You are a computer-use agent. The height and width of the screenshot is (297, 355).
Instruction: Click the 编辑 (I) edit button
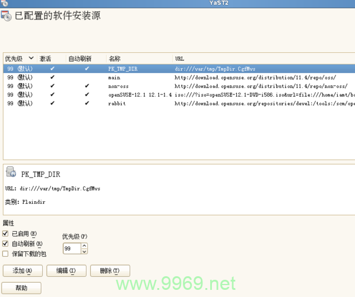pyautogui.click(x=66, y=271)
